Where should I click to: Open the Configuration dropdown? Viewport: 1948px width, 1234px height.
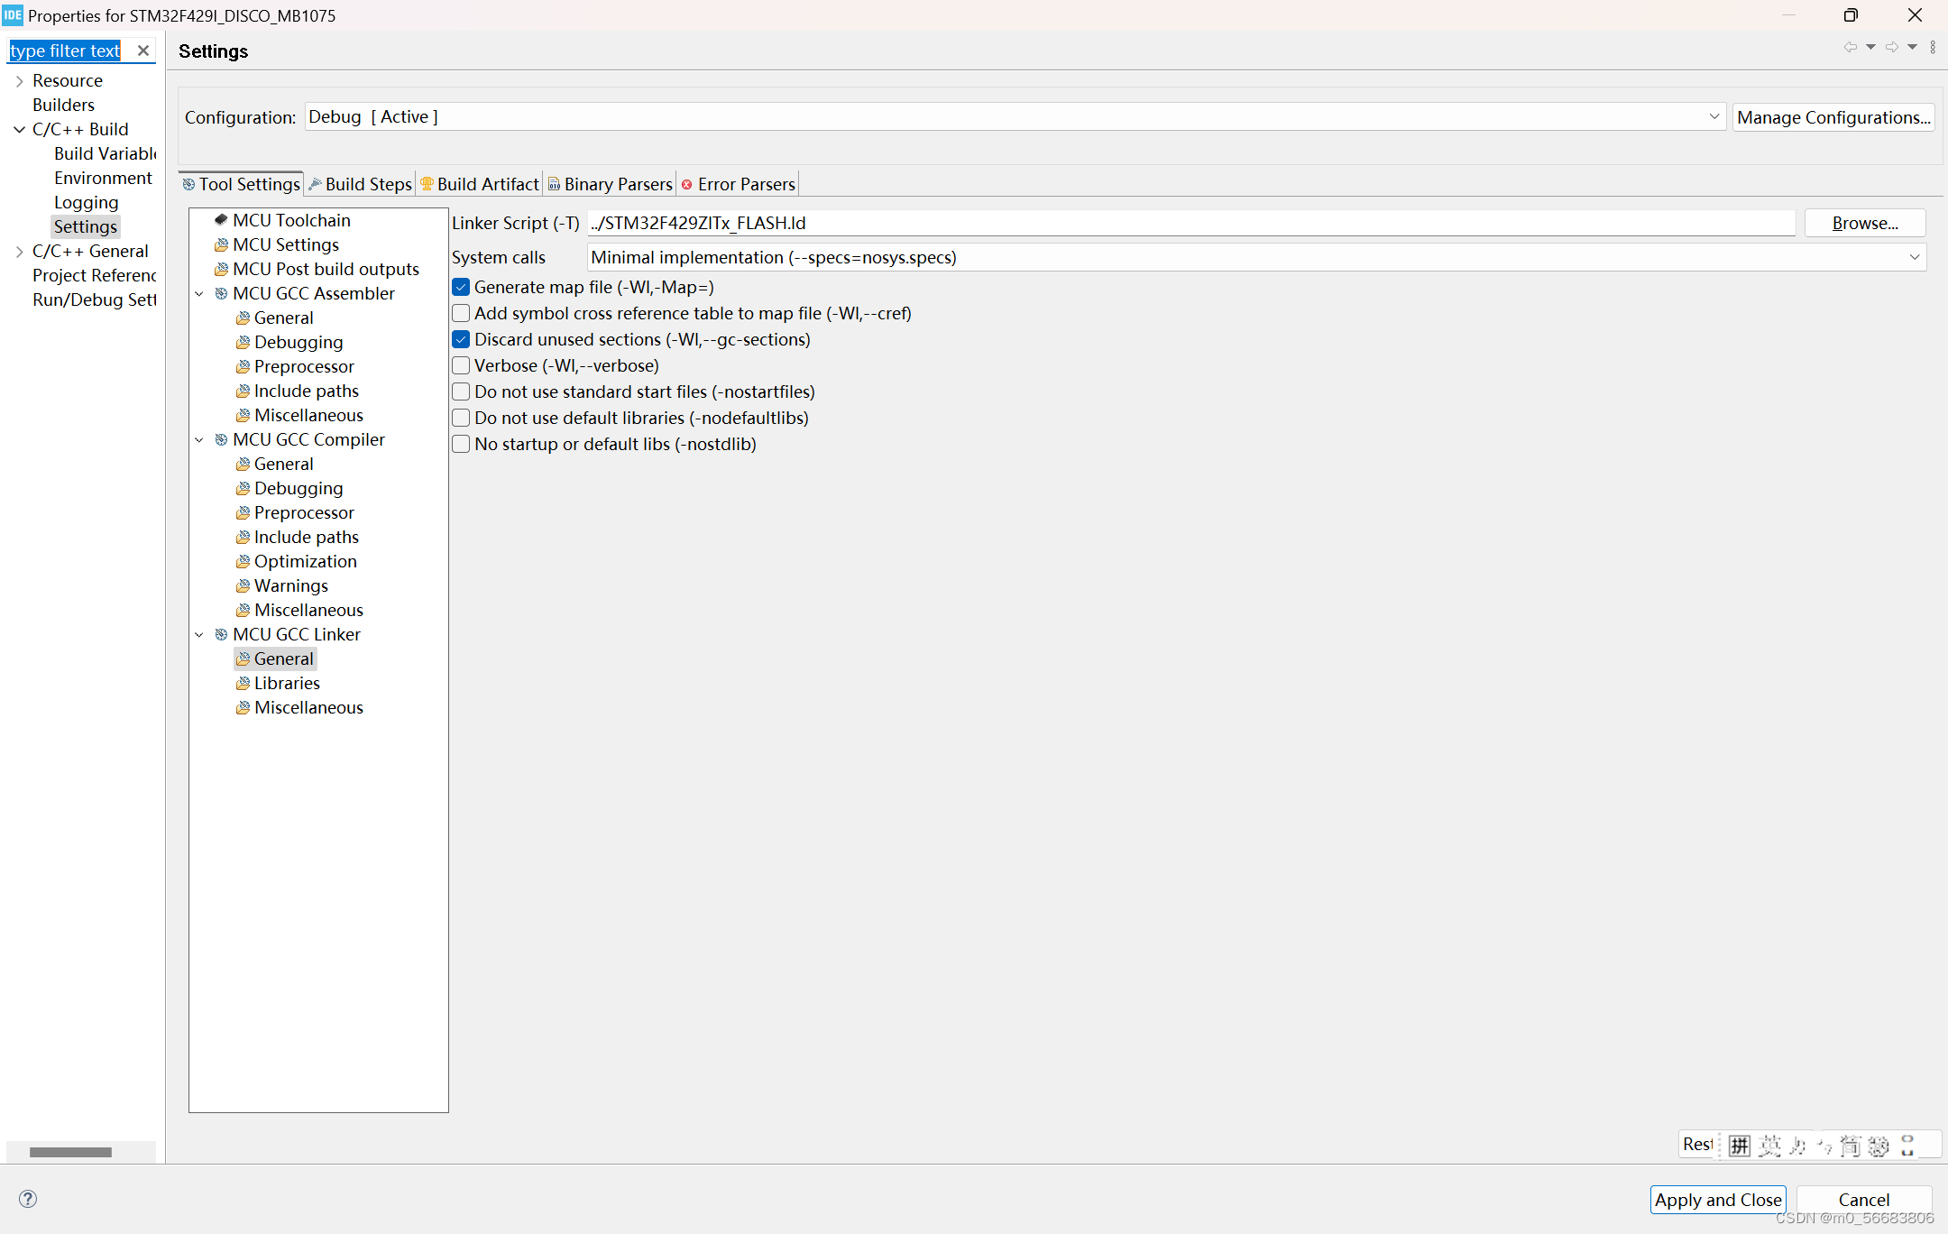click(x=1015, y=117)
